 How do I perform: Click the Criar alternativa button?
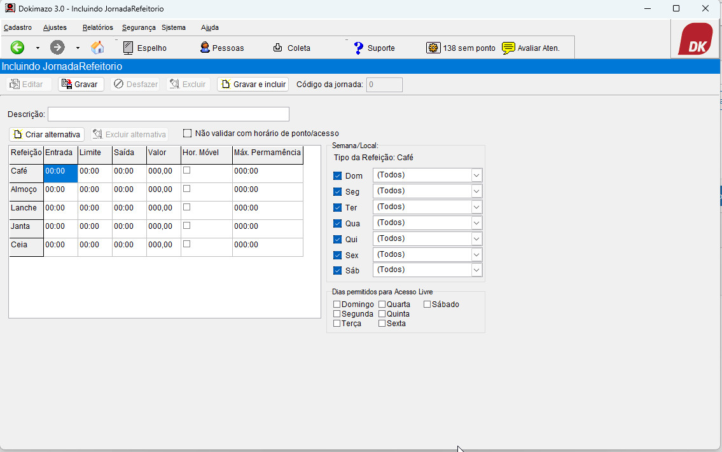pos(47,135)
